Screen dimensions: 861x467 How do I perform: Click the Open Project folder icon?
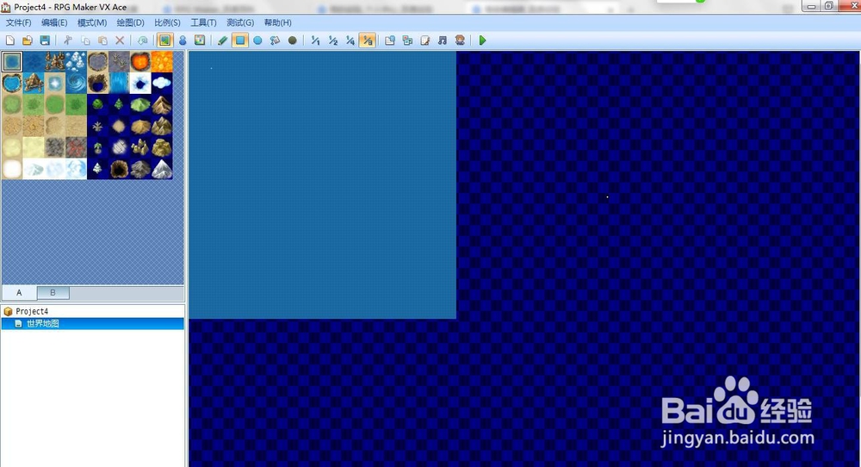point(28,40)
